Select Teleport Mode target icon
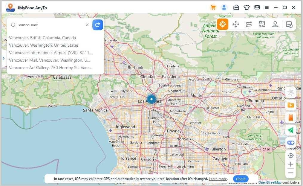 (x=223, y=24)
